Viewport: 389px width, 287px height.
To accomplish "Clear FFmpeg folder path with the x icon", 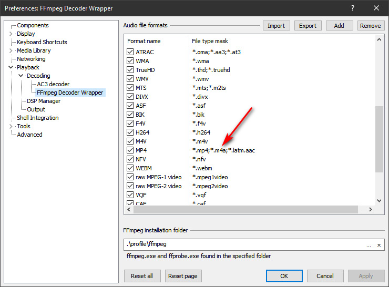I will click(378, 245).
